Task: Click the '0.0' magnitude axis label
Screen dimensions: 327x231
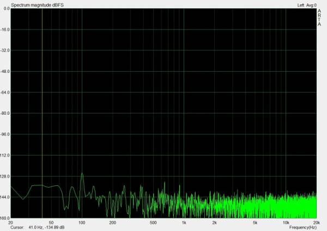Action: tap(7, 9)
